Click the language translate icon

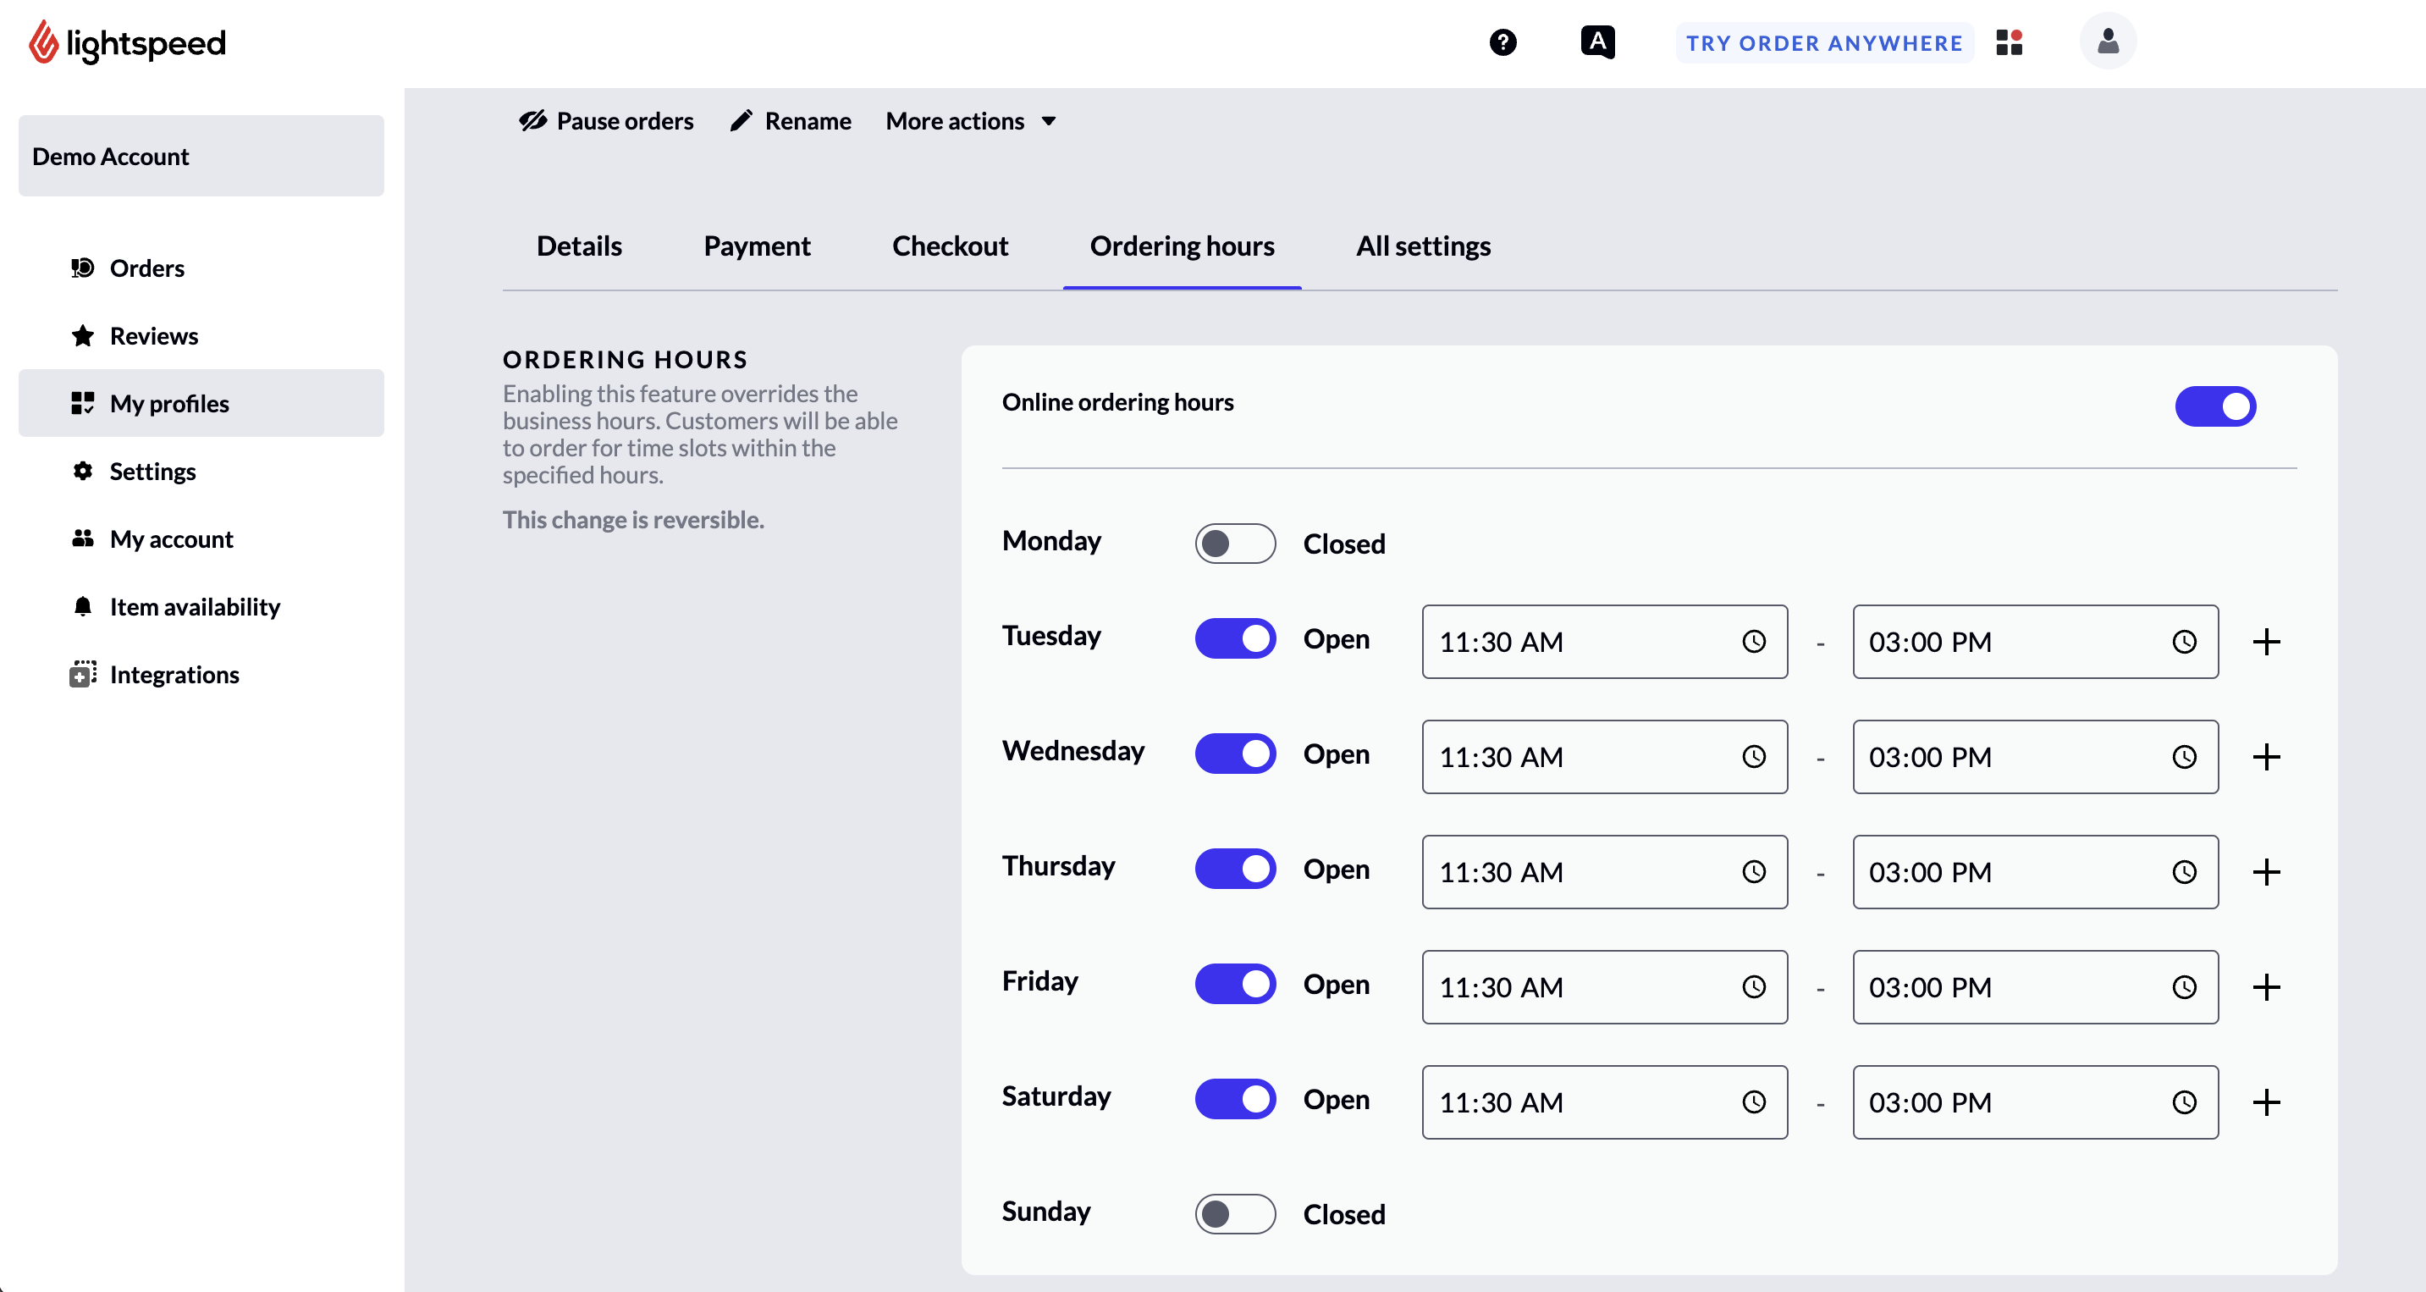pyautogui.click(x=1597, y=42)
